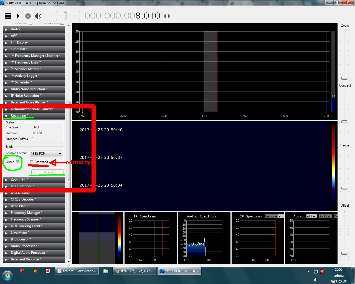The image size is (355, 284).
Task: Open settings via the gear icon
Action: pos(28,16)
